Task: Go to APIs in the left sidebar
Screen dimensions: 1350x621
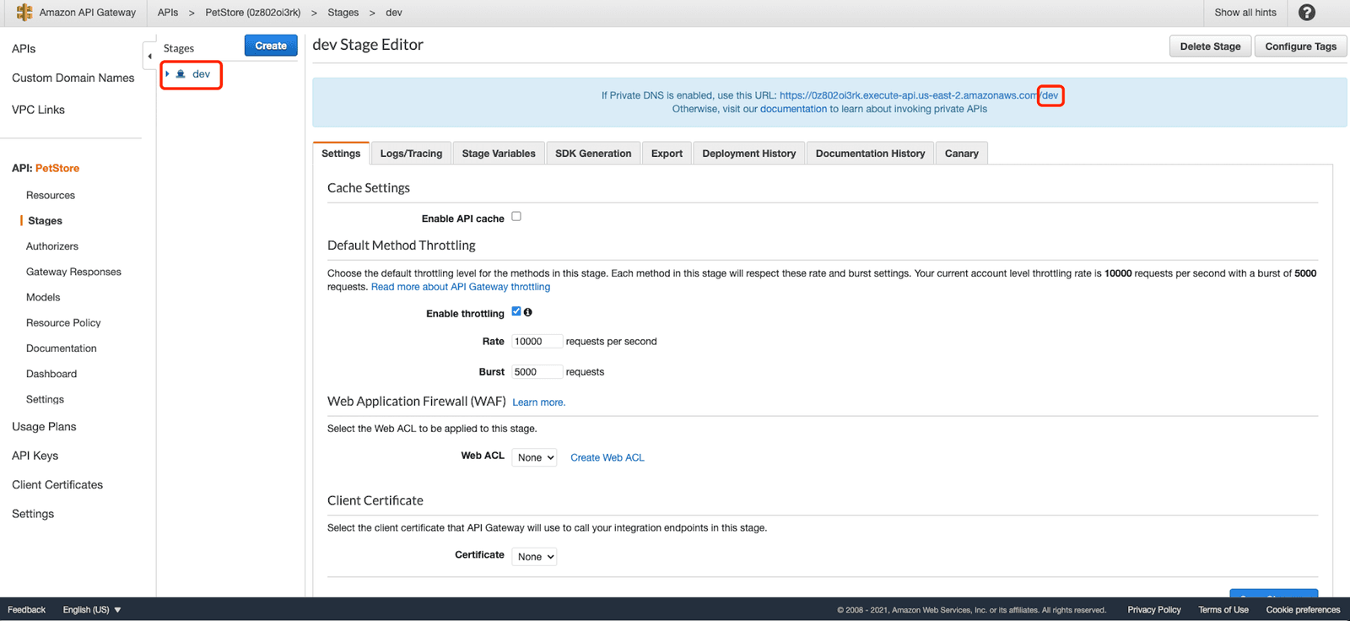Action: click(24, 49)
